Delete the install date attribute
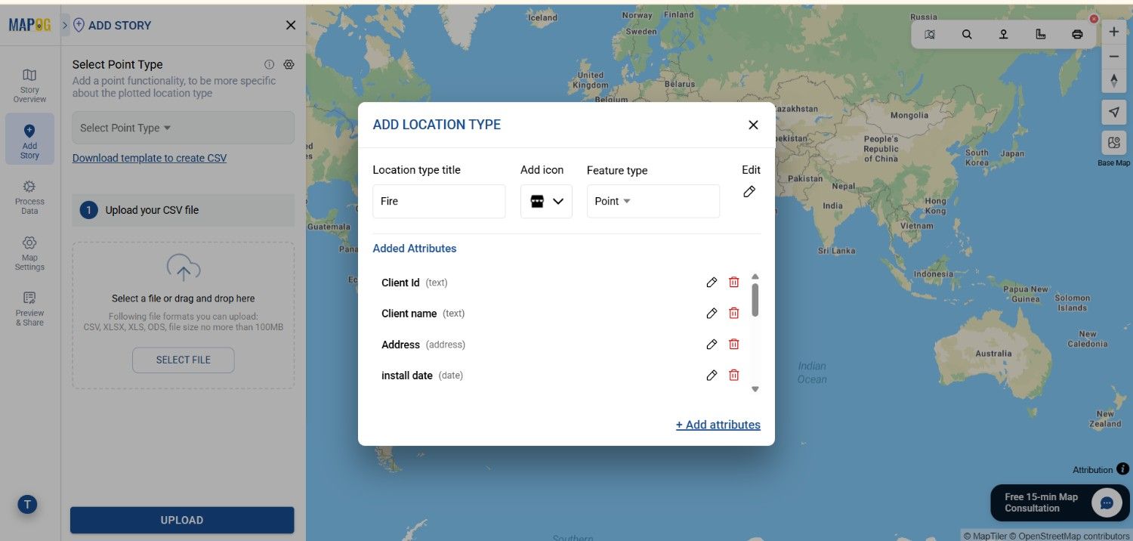Image resolution: width=1133 pixels, height=541 pixels. [733, 376]
